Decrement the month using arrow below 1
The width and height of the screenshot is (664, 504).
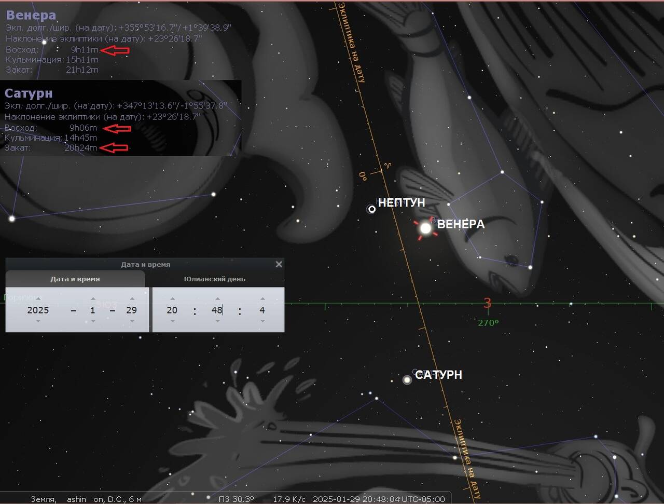93,321
